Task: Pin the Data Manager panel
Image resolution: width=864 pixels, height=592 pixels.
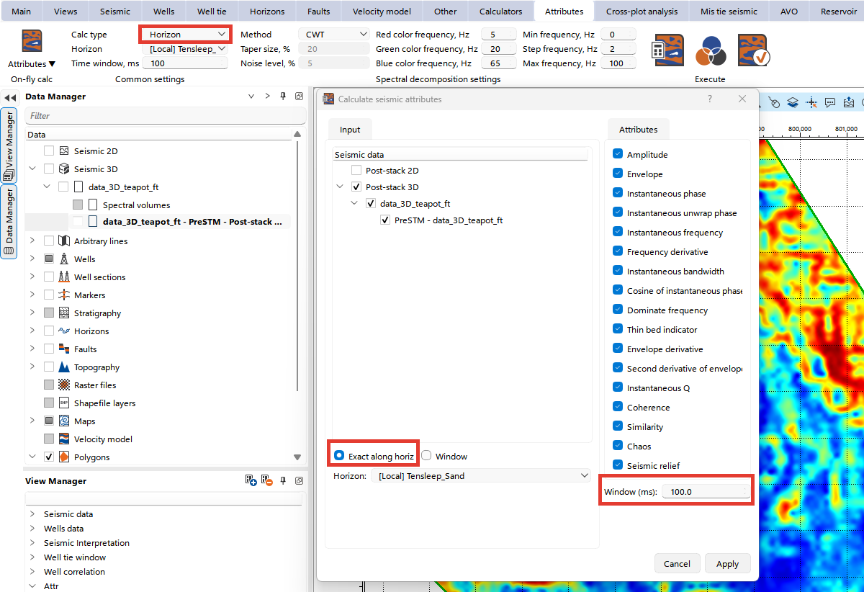Action: [x=284, y=97]
